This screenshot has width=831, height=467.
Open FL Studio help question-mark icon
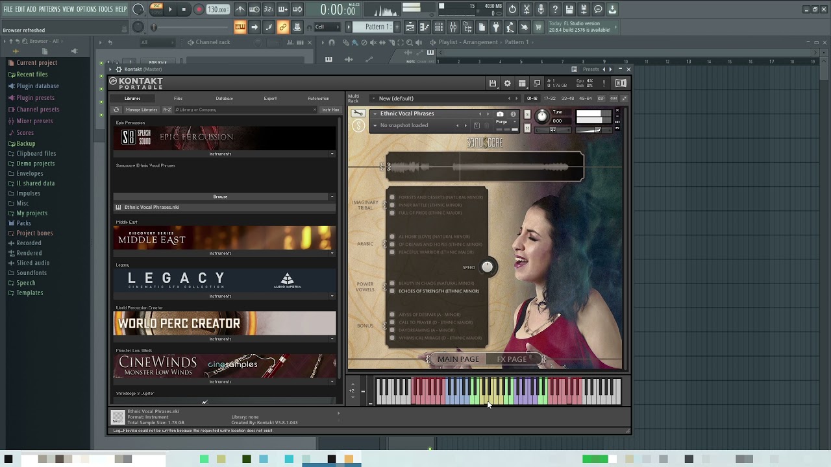pyautogui.click(x=555, y=10)
